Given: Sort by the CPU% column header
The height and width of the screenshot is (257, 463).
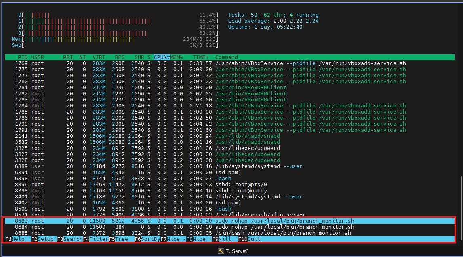Looking at the screenshot, I should point(162,57).
